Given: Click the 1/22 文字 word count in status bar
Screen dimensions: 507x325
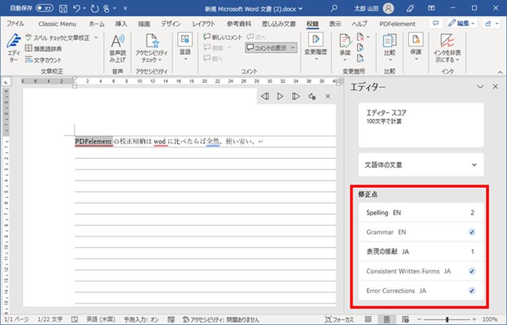Looking at the screenshot, I should (50, 320).
